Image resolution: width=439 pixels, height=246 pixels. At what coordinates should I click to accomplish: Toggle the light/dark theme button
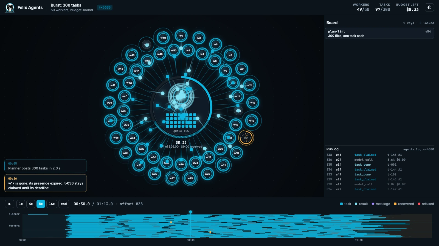[429, 7]
